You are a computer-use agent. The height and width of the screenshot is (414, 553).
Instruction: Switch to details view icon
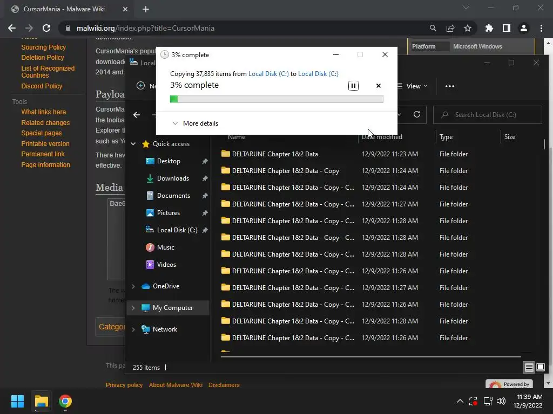coord(529,368)
